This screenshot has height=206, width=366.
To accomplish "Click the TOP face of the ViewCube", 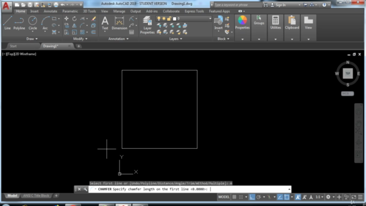I will [x=348, y=74].
